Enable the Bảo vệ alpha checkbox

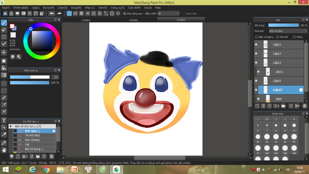click(x=257, y=37)
